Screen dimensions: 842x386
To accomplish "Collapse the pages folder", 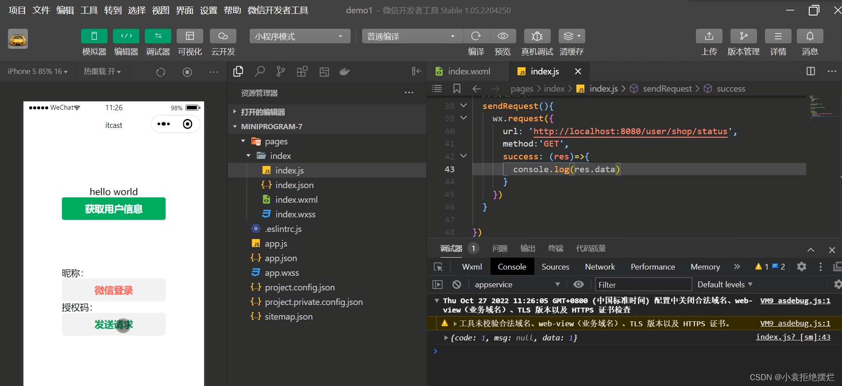I will (327, 141).
